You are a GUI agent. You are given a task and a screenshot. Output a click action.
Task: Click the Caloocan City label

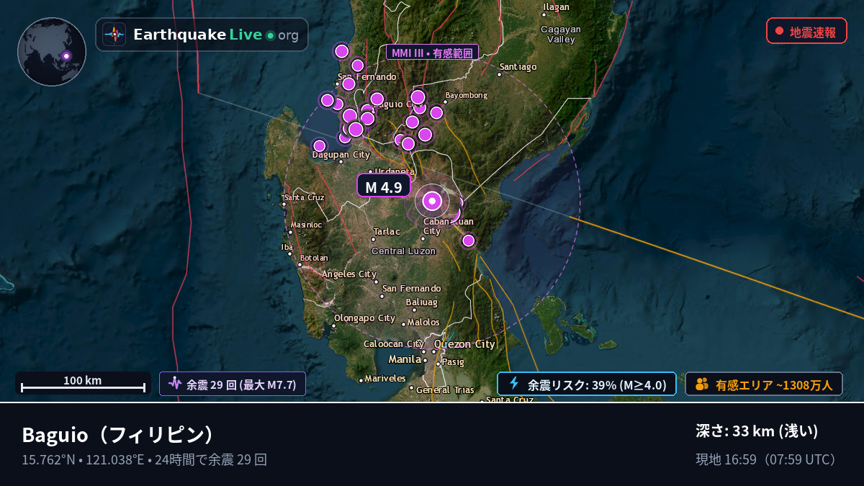pos(394,344)
